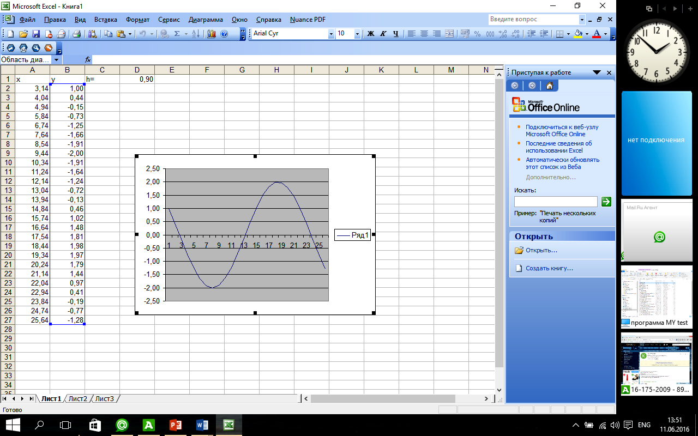Click the task pane Home icon
The image size is (698, 436).
click(549, 86)
